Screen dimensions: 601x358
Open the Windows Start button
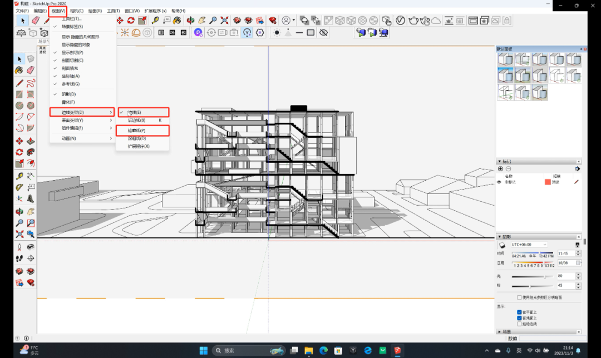click(x=204, y=350)
